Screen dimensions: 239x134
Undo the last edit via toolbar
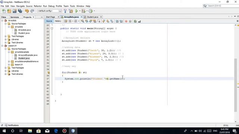pyautogui.click(x=27, y=11)
